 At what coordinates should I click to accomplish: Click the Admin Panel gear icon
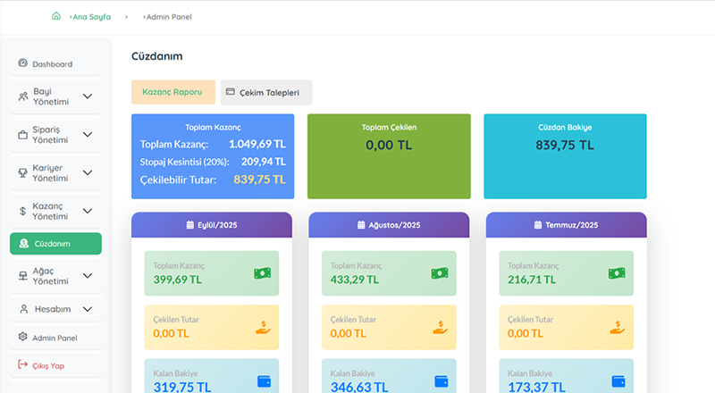(23, 338)
